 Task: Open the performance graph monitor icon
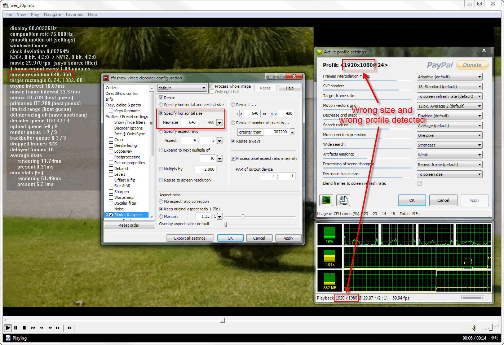click(x=326, y=200)
